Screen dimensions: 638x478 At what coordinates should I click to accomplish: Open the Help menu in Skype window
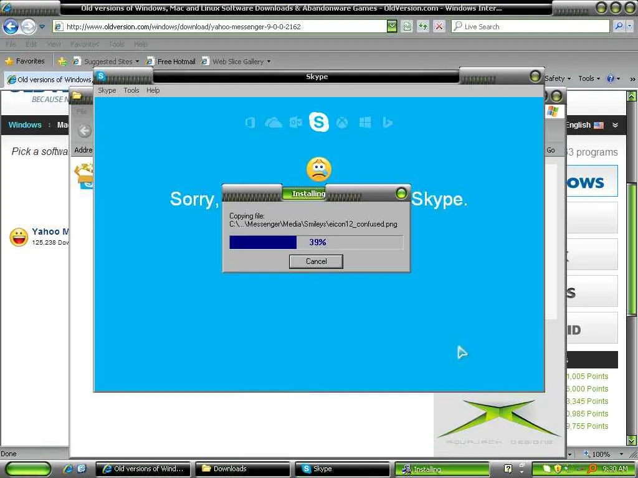pos(153,90)
